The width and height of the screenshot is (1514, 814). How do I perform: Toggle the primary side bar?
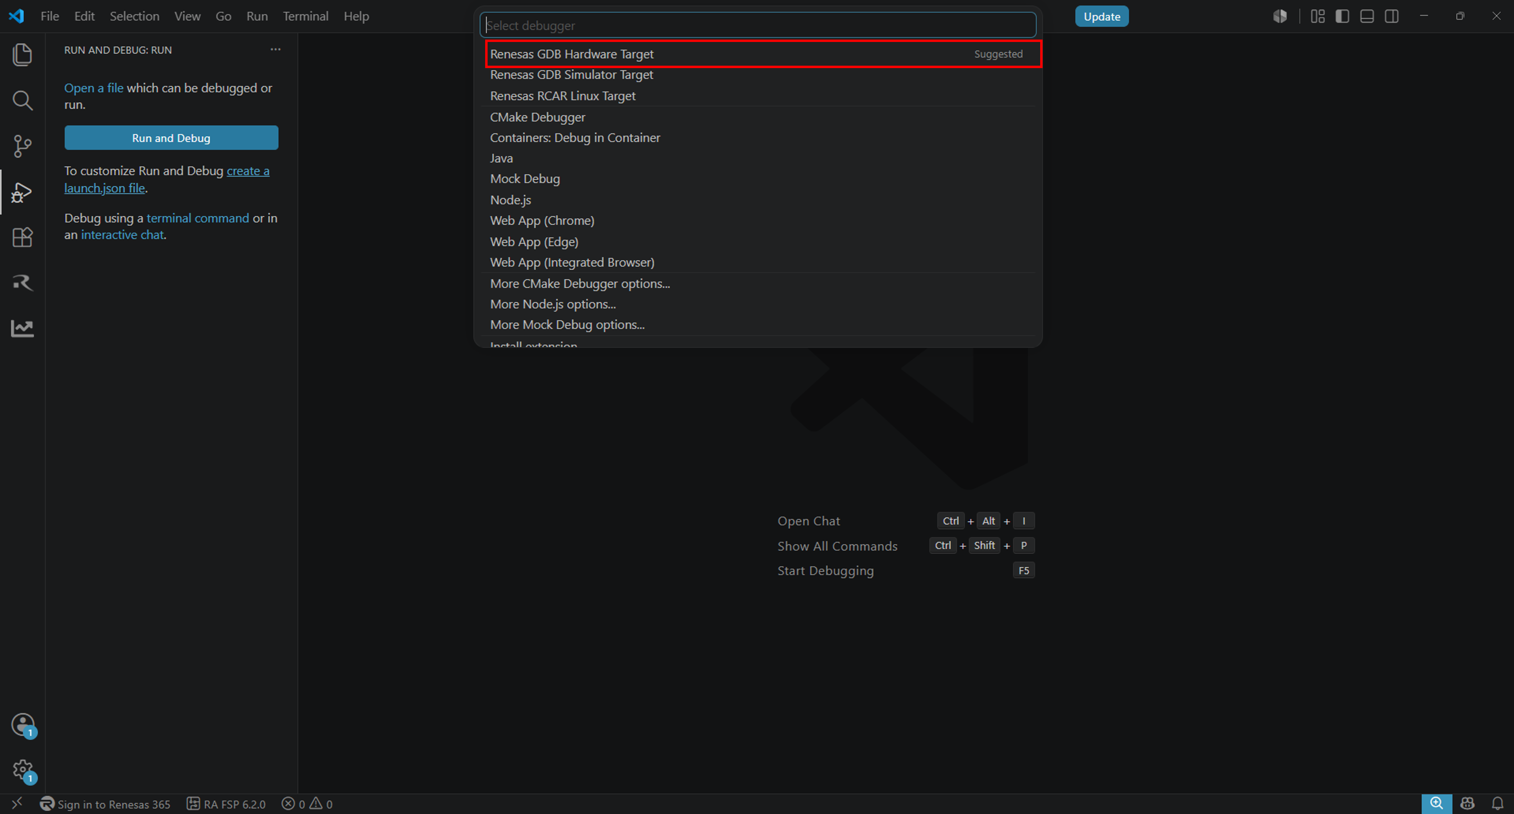click(x=1342, y=17)
